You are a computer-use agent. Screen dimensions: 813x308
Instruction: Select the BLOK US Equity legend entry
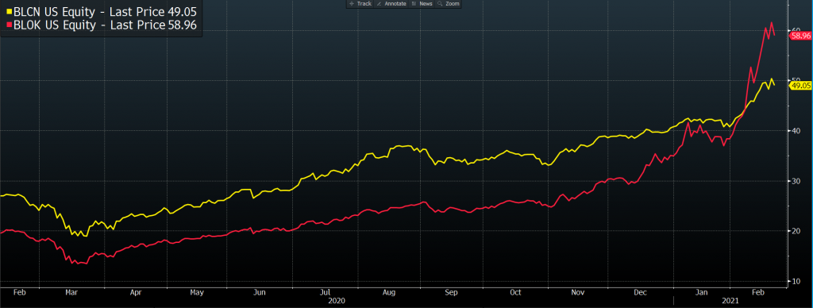101,25
